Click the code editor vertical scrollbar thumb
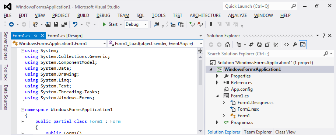Screen dimensions: 336x135 [x=200, y=73]
